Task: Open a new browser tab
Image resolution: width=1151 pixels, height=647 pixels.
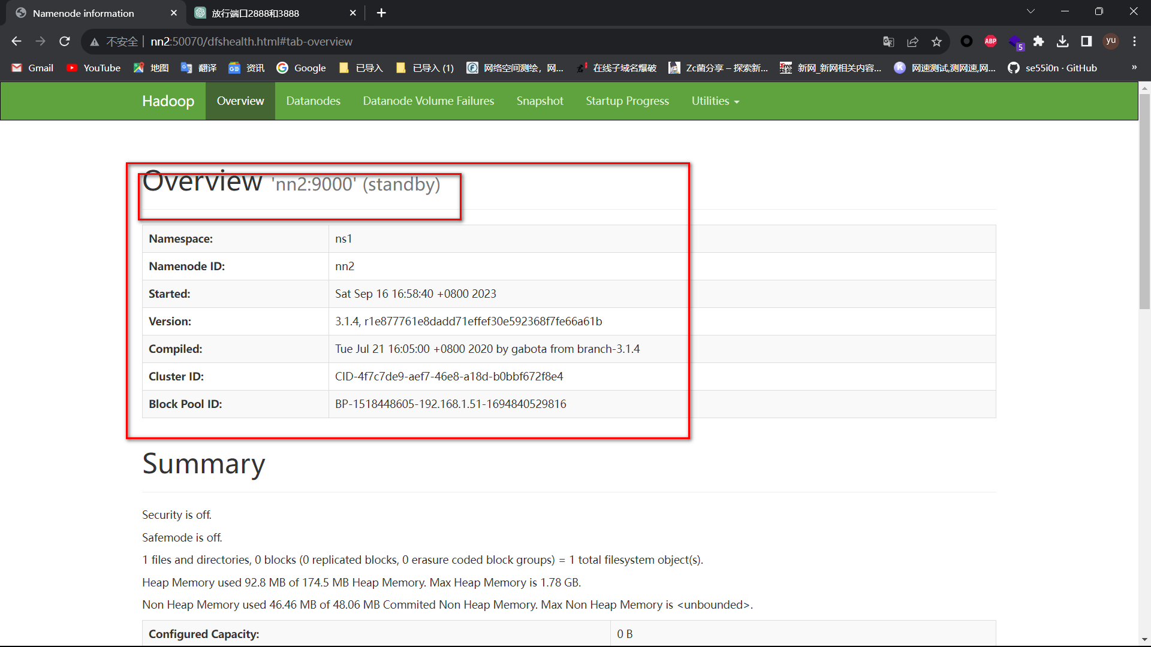Action: (x=381, y=13)
